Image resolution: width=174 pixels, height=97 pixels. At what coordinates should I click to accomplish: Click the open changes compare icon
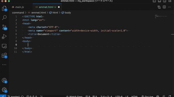point(159,7)
